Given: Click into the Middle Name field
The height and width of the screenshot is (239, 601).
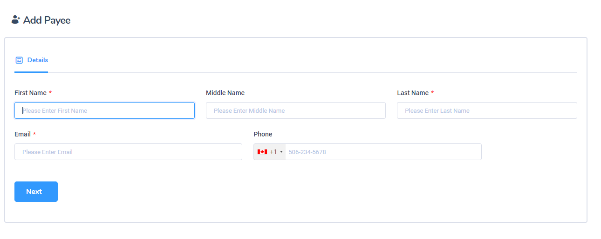Looking at the screenshot, I should coord(295,110).
